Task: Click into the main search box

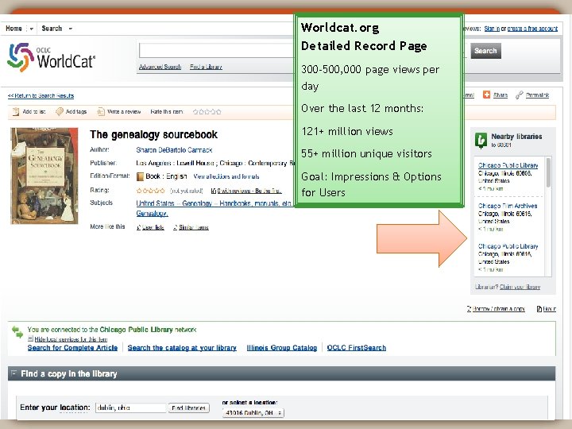Action: [x=216, y=50]
